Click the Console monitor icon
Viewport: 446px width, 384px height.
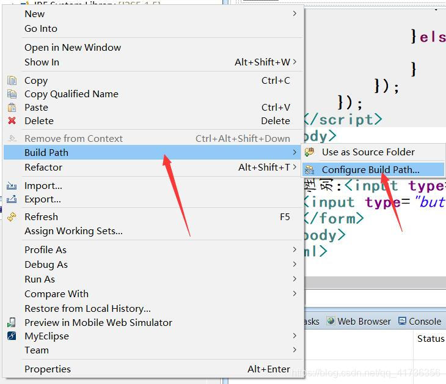(402, 321)
